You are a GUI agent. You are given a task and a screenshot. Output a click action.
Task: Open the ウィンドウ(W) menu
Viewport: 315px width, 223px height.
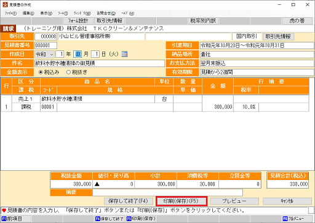pos(82,14)
